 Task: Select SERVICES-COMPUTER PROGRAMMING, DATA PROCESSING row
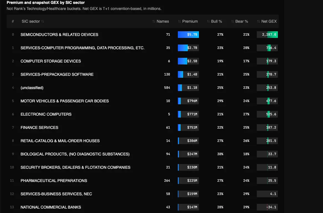[x=143, y=48]
